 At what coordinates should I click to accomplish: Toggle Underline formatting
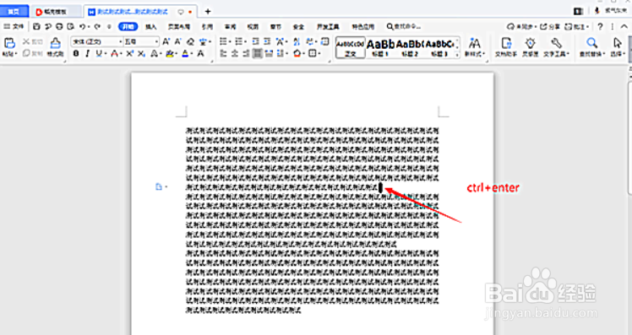98,53
